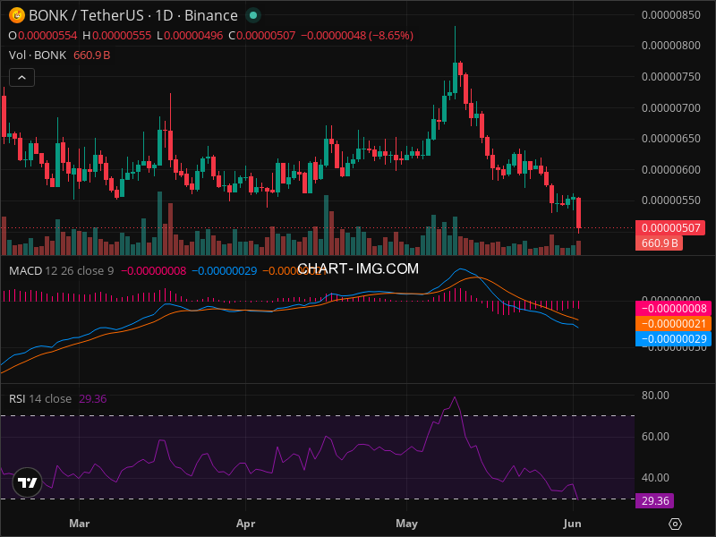Click the blue MACD value tag −0.00000029
The height and width of the screenshot is (537, 716).
pos(673,339)
